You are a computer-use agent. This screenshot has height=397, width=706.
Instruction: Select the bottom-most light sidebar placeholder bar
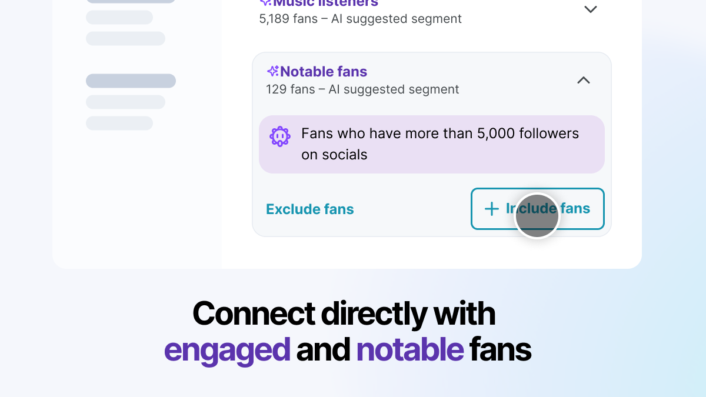click(119, 124)
